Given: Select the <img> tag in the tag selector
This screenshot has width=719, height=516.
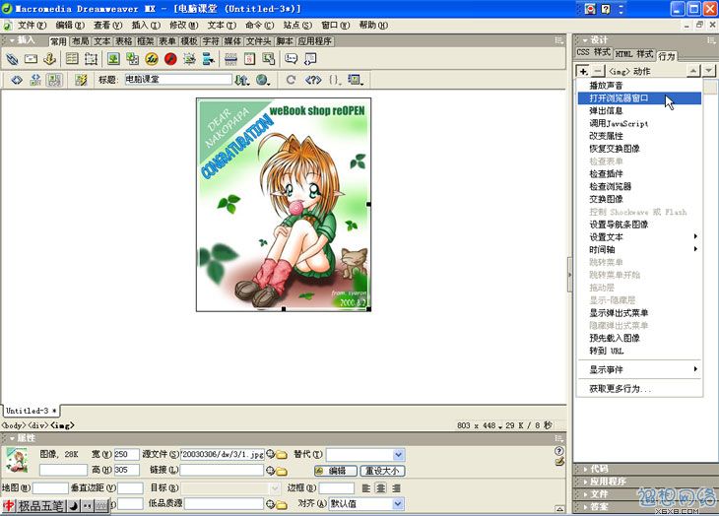Looking at the screenshot, I should 62,425.
